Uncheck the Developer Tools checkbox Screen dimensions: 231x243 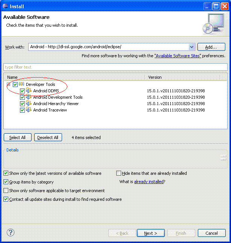15,84
